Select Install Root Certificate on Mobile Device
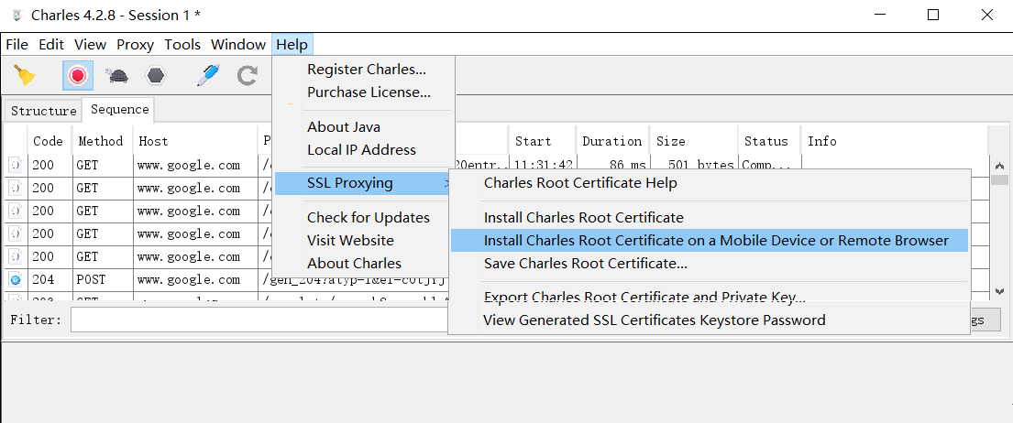The height and width of the screenshot is (423, 1013). click(710, 241)
